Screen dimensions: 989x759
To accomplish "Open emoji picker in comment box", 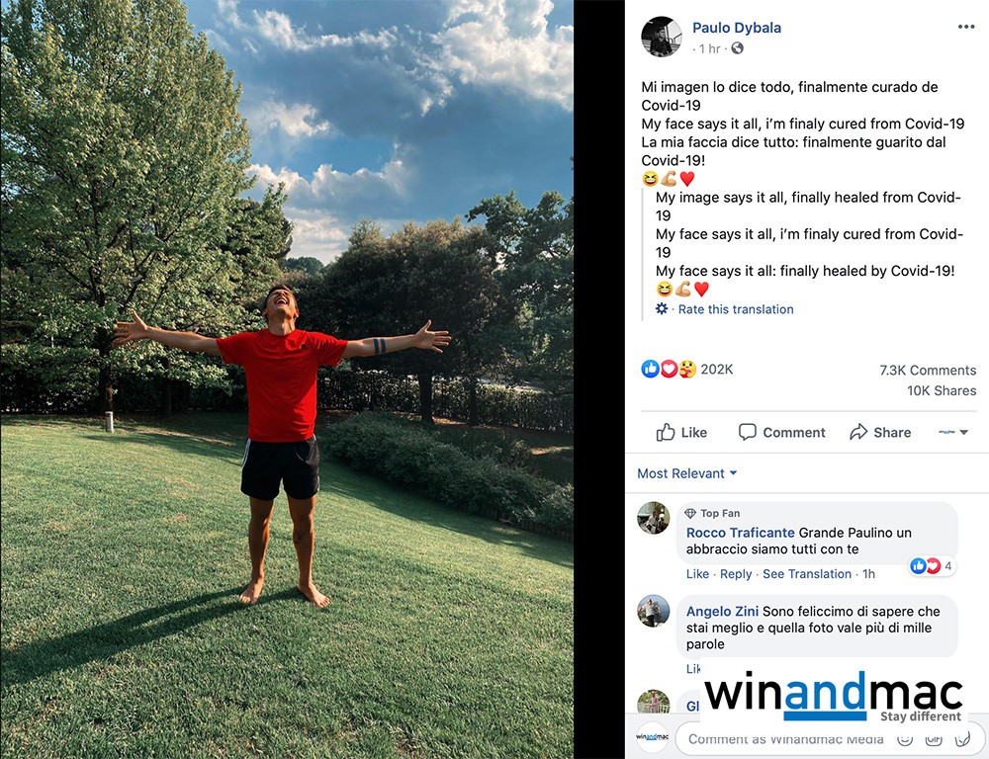I will coord(905,739).
